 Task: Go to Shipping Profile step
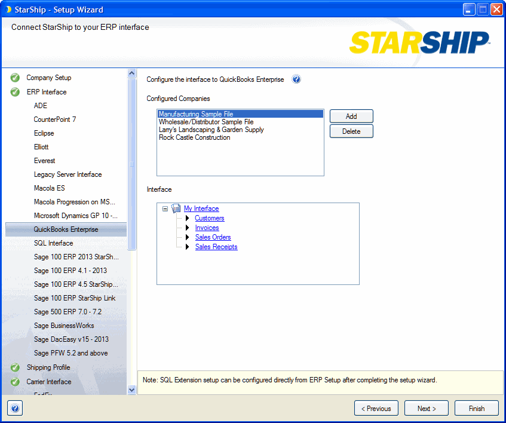48,367
